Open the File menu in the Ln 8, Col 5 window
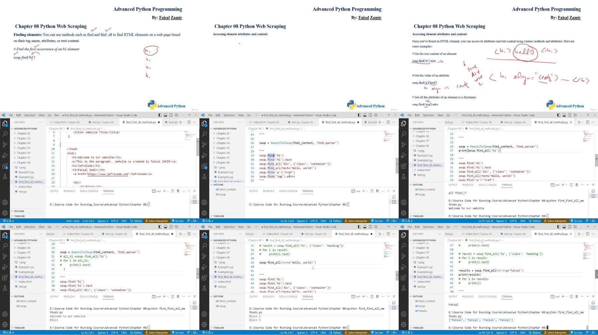The image size is (598, 335). pyautogui.click(x=11, y=115)
